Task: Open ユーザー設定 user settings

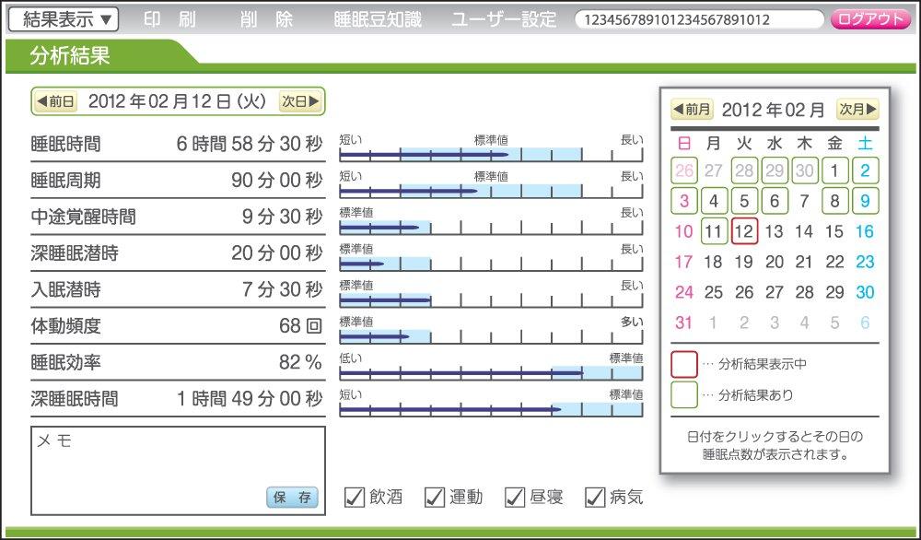Action: [503, 18]
